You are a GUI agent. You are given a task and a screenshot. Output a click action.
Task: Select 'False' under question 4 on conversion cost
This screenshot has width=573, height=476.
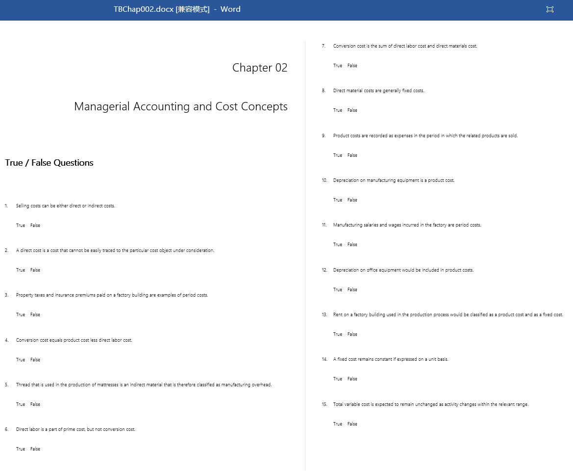click(35, 360)
